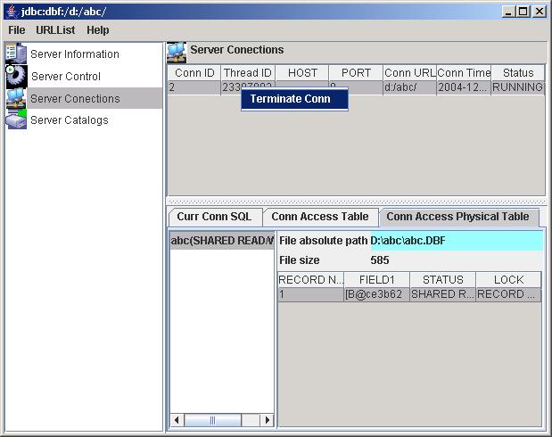
Task: Click the file absolute path field
Action: click(455, 241)
